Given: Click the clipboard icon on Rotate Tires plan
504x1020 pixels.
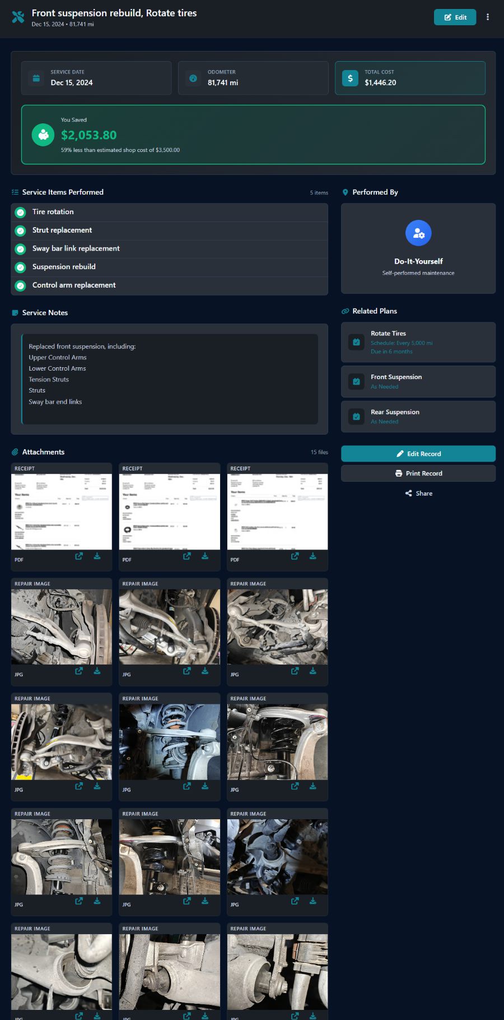Looking at the screenshot, I should pos(356,342).
